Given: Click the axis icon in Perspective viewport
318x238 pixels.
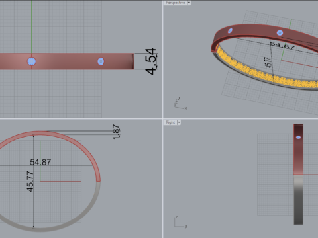Looking at the screenshot, I should (x=181, y=103).
